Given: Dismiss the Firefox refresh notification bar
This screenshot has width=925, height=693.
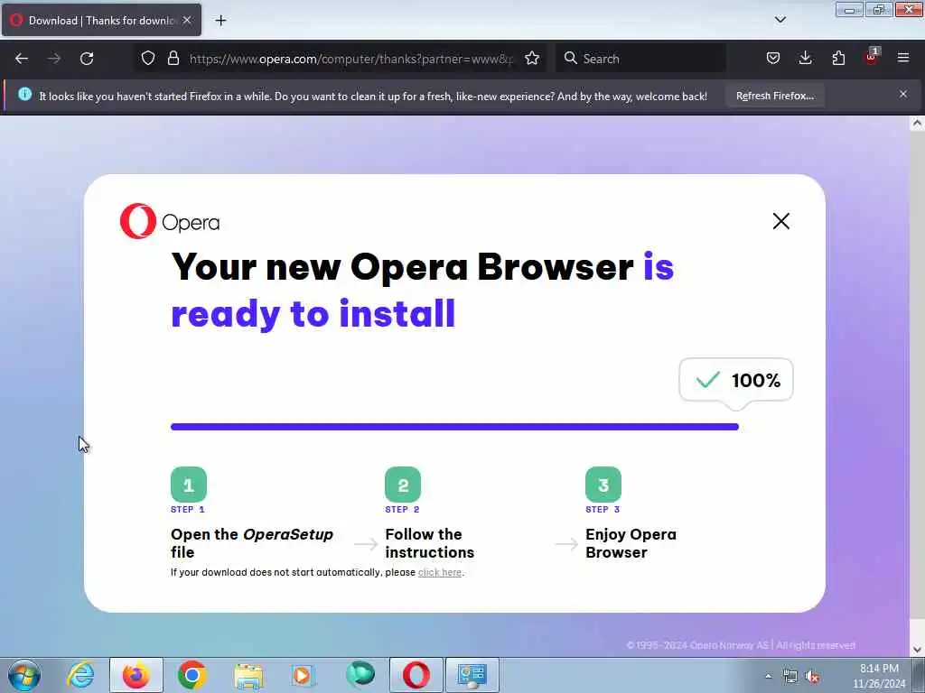Looking at the screenshot, I should point(903,94).
